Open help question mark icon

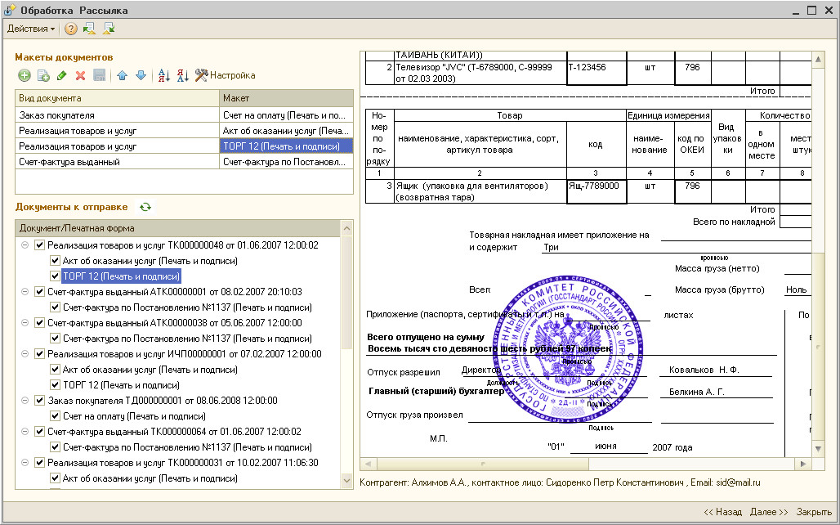pyautogui.click(x=71, y=29)
